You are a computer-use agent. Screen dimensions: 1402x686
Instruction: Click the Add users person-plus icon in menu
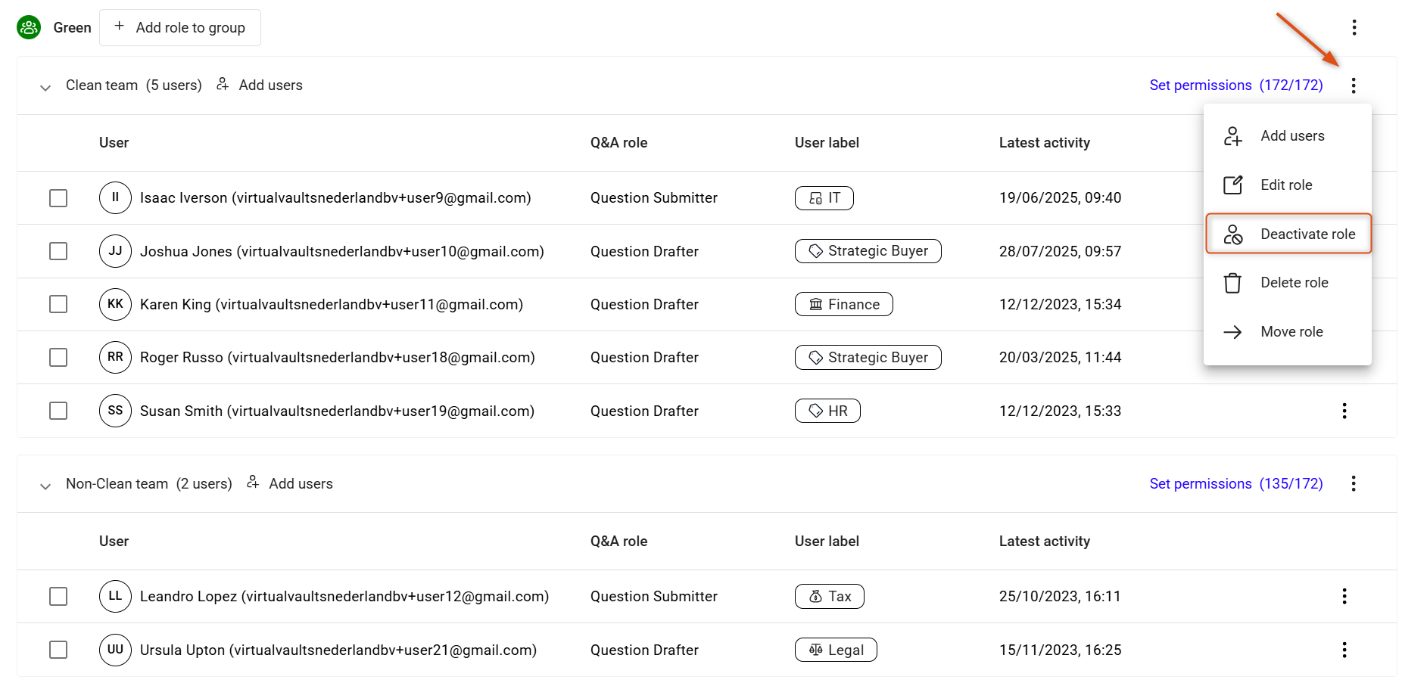[1232, 136]
